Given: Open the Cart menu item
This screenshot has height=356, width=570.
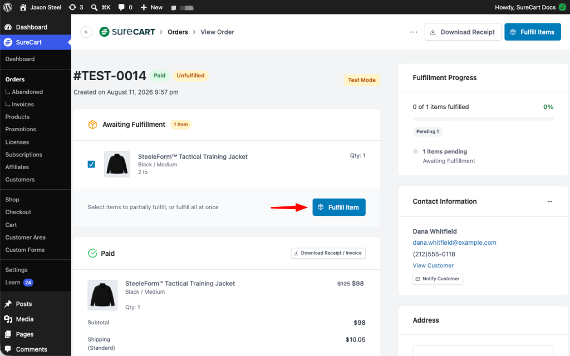Looking at the screenshot, I should click(11, 225).
